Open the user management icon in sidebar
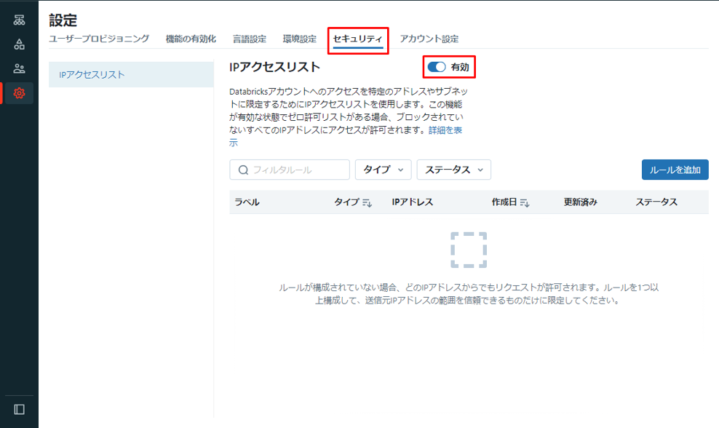This screenshot has width=719, height=428. click(x=19, y=69)
